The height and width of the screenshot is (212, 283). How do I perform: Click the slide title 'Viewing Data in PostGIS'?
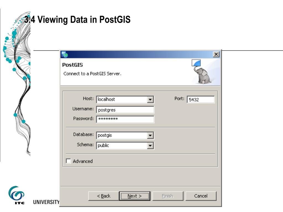click(x=84, y=20)
